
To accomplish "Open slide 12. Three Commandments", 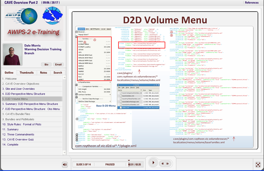I will click(32, 135).
